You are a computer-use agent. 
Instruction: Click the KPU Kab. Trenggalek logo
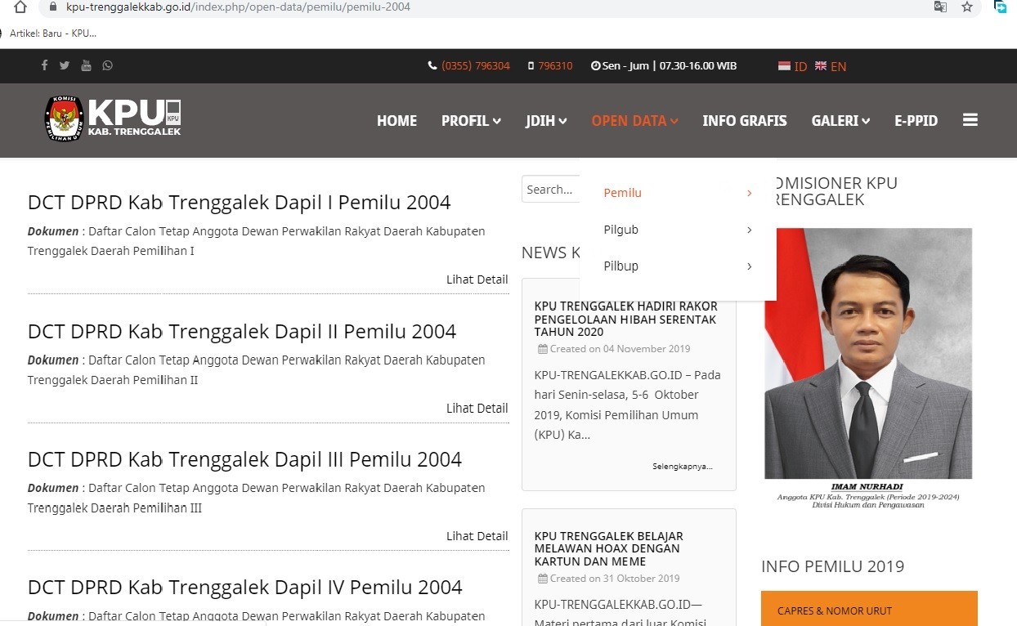coord(113,118)
